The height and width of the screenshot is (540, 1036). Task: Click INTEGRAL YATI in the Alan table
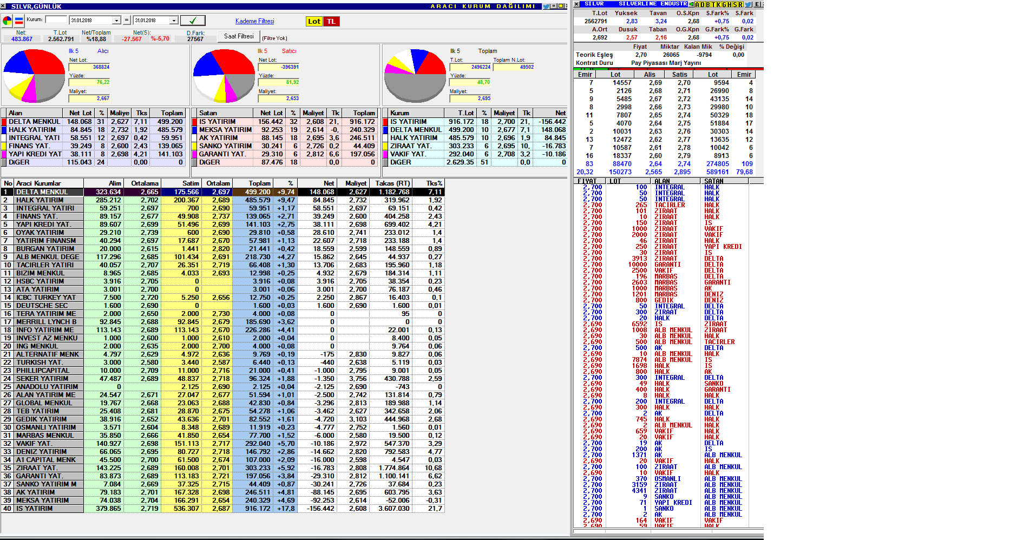click(34, 138)
